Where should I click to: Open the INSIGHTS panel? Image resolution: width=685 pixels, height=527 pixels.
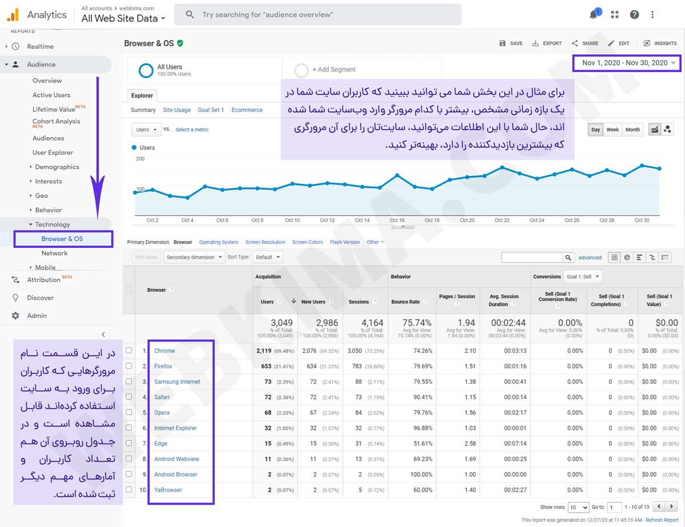pos(660,43)
